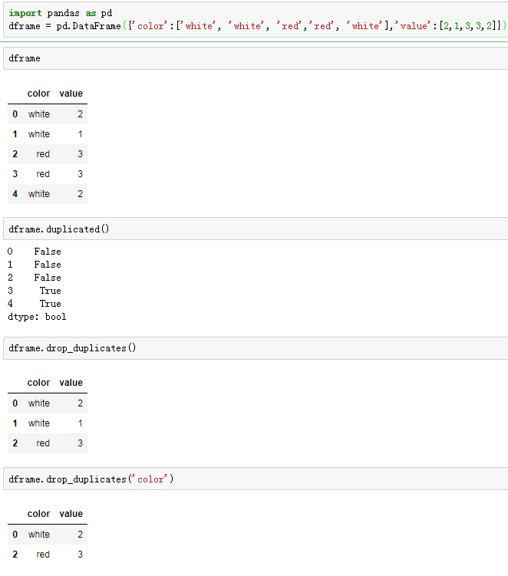Image resolution: width=508 pixels, height=576 pixels.
Task: Select row 0 white in last table
Action: click(48, 535)
